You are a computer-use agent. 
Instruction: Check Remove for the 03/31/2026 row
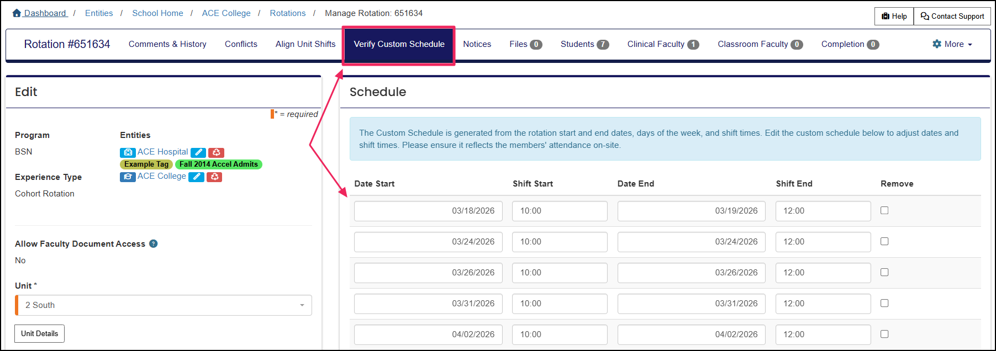click(884, 303)
